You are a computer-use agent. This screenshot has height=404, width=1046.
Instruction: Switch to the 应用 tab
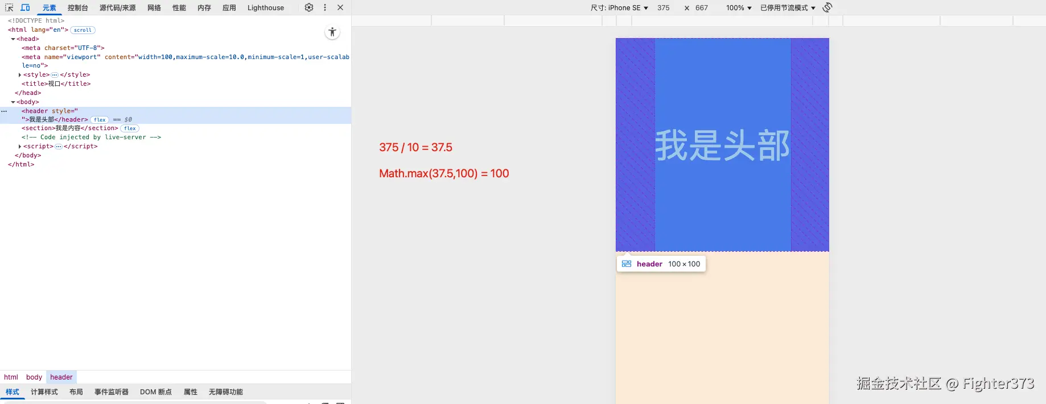pyautogui.click(x=229, y=8)
